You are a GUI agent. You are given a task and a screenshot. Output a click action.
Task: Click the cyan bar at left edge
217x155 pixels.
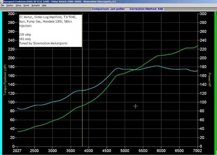[1, 83]
